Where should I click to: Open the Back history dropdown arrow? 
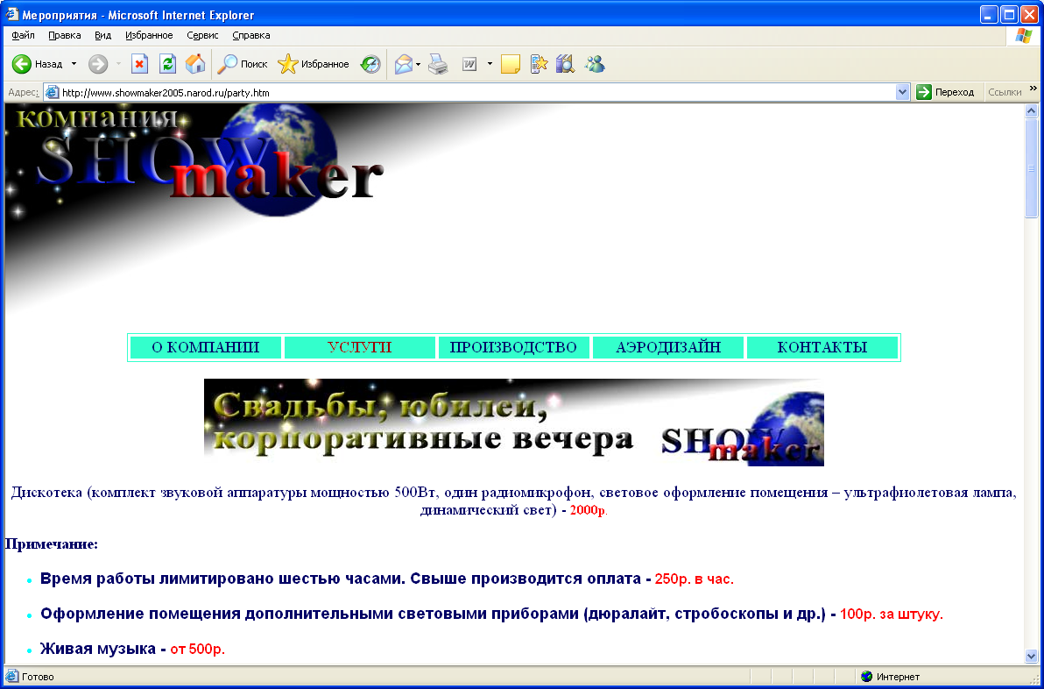[x=74, y=64]
